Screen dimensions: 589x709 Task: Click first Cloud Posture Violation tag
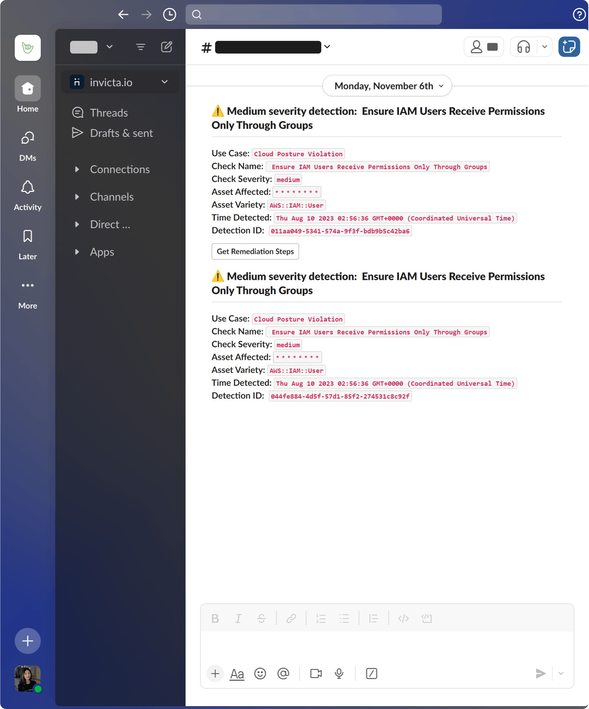click(298, 154)
